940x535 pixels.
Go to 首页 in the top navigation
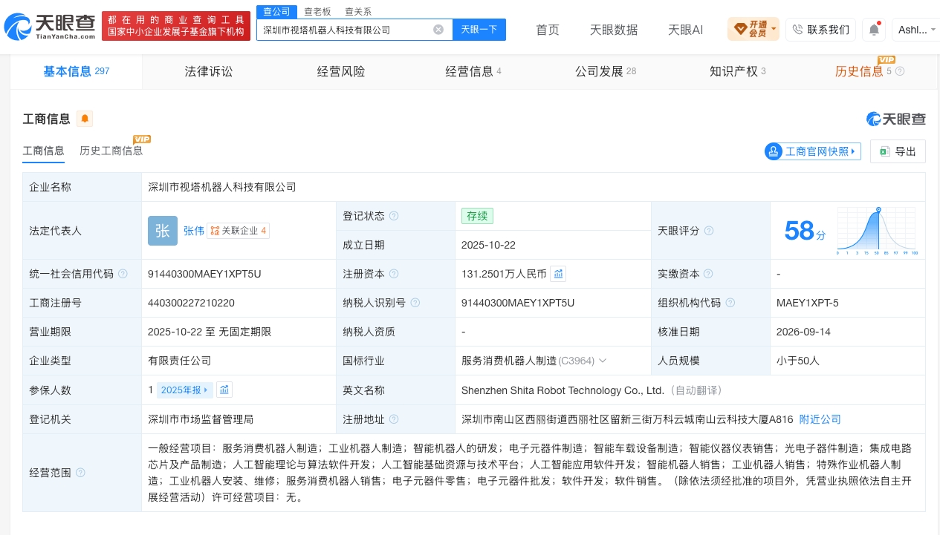(548, 30)
